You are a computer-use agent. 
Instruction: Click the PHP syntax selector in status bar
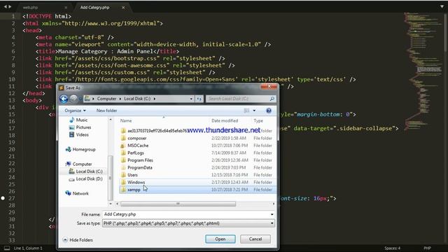(x=427, y=248)
